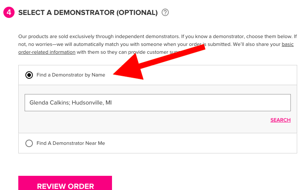Viewport: 308px width, 190px height.
Task: Click the word OPTIONAL in the section title
Action: (x=137, y=13)
